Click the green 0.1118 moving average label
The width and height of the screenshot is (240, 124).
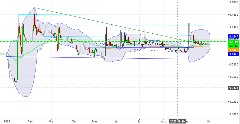[x=233, y=46]
